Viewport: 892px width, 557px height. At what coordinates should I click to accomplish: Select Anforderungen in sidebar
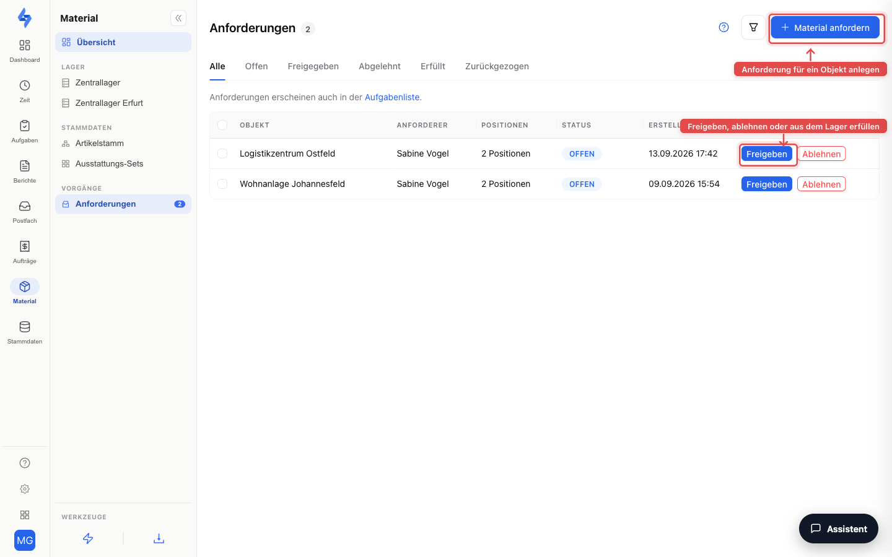coord(123,204)
